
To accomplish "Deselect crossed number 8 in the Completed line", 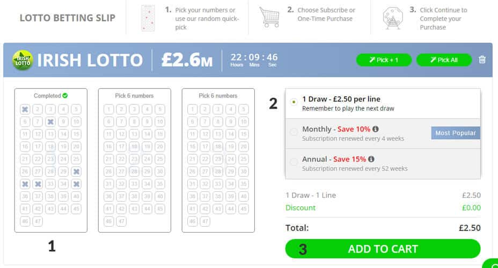I will pyautogui.click(x=50, y=122).
